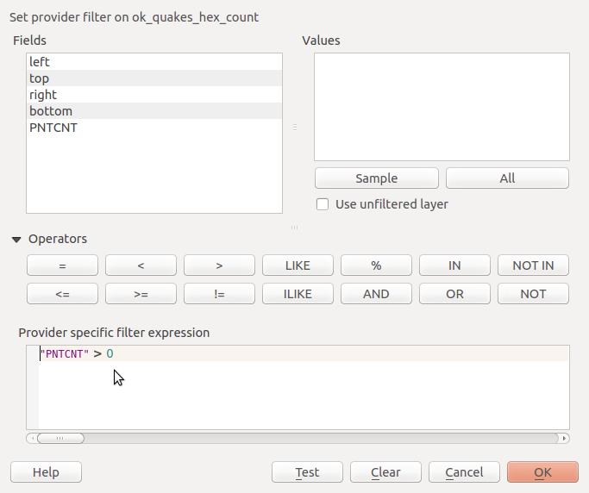Click the All values button
Screen dimensions: 589x493
point(507,178)
